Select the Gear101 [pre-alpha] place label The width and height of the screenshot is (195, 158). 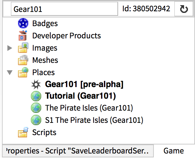(84, 84)
